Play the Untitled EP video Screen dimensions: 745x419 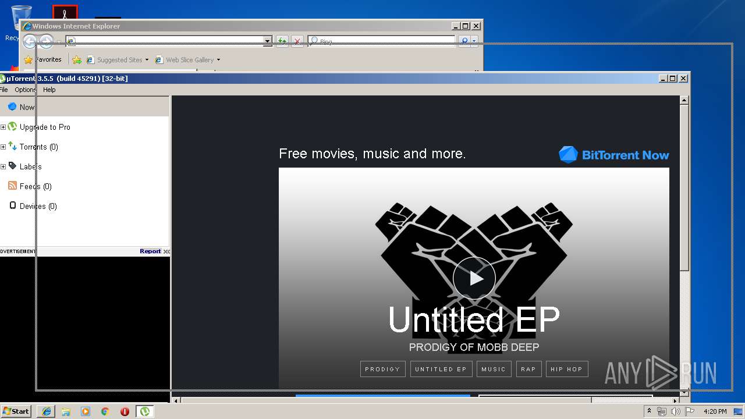[x=474, y=278]
